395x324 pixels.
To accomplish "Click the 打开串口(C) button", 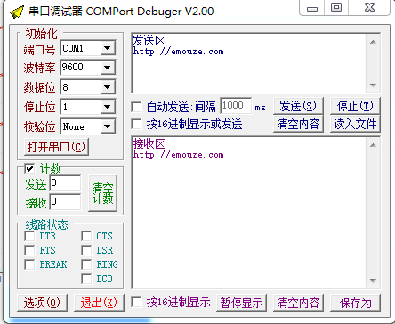I will 56,147.
